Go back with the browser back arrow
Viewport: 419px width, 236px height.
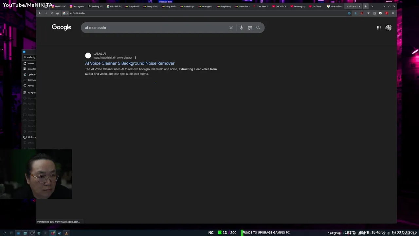40,13
